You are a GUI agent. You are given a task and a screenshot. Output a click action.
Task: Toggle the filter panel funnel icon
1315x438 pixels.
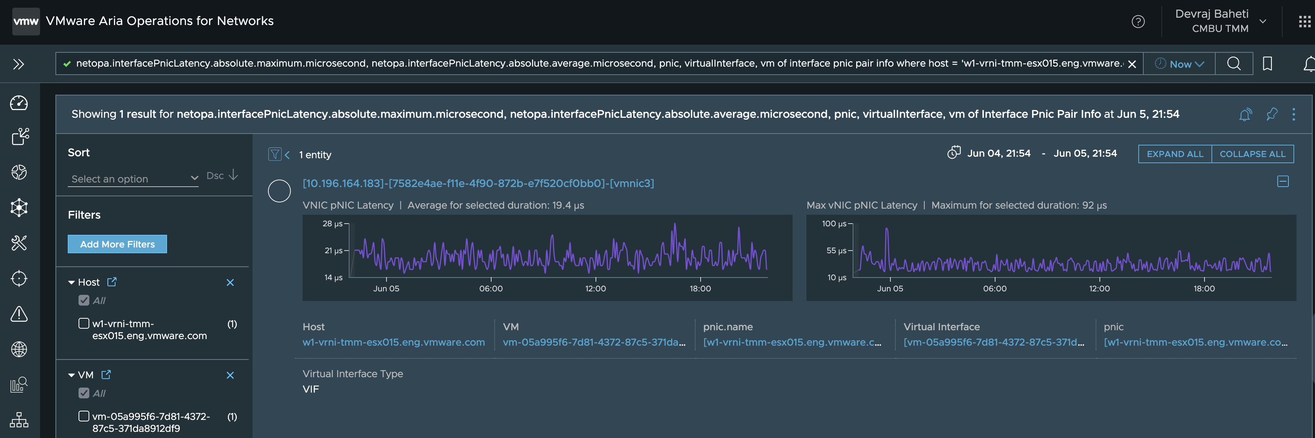(274, 154)
